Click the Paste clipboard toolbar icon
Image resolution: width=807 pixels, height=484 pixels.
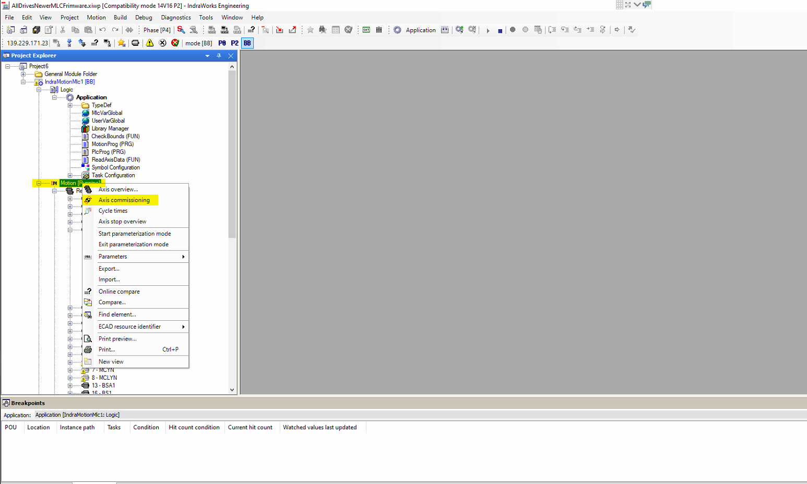88,30
